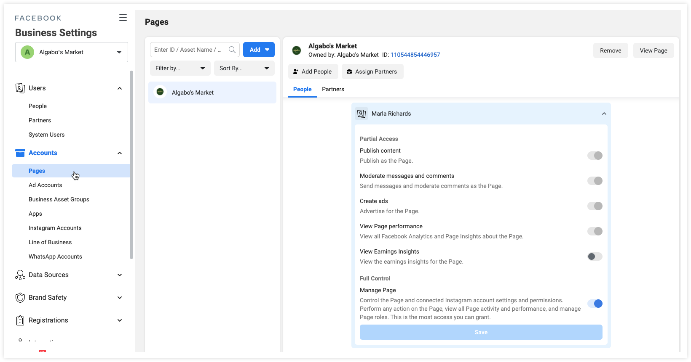691x362 pixels.
Task: Open System Users in sidebar
Action: (x=46, y=135)
